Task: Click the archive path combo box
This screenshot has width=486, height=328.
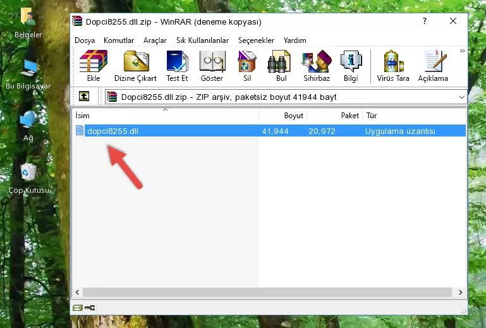Action: point(286,97)
